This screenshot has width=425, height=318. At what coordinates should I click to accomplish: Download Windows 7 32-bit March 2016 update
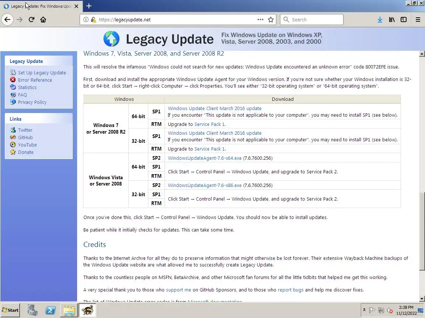click(x=215, y=133)
